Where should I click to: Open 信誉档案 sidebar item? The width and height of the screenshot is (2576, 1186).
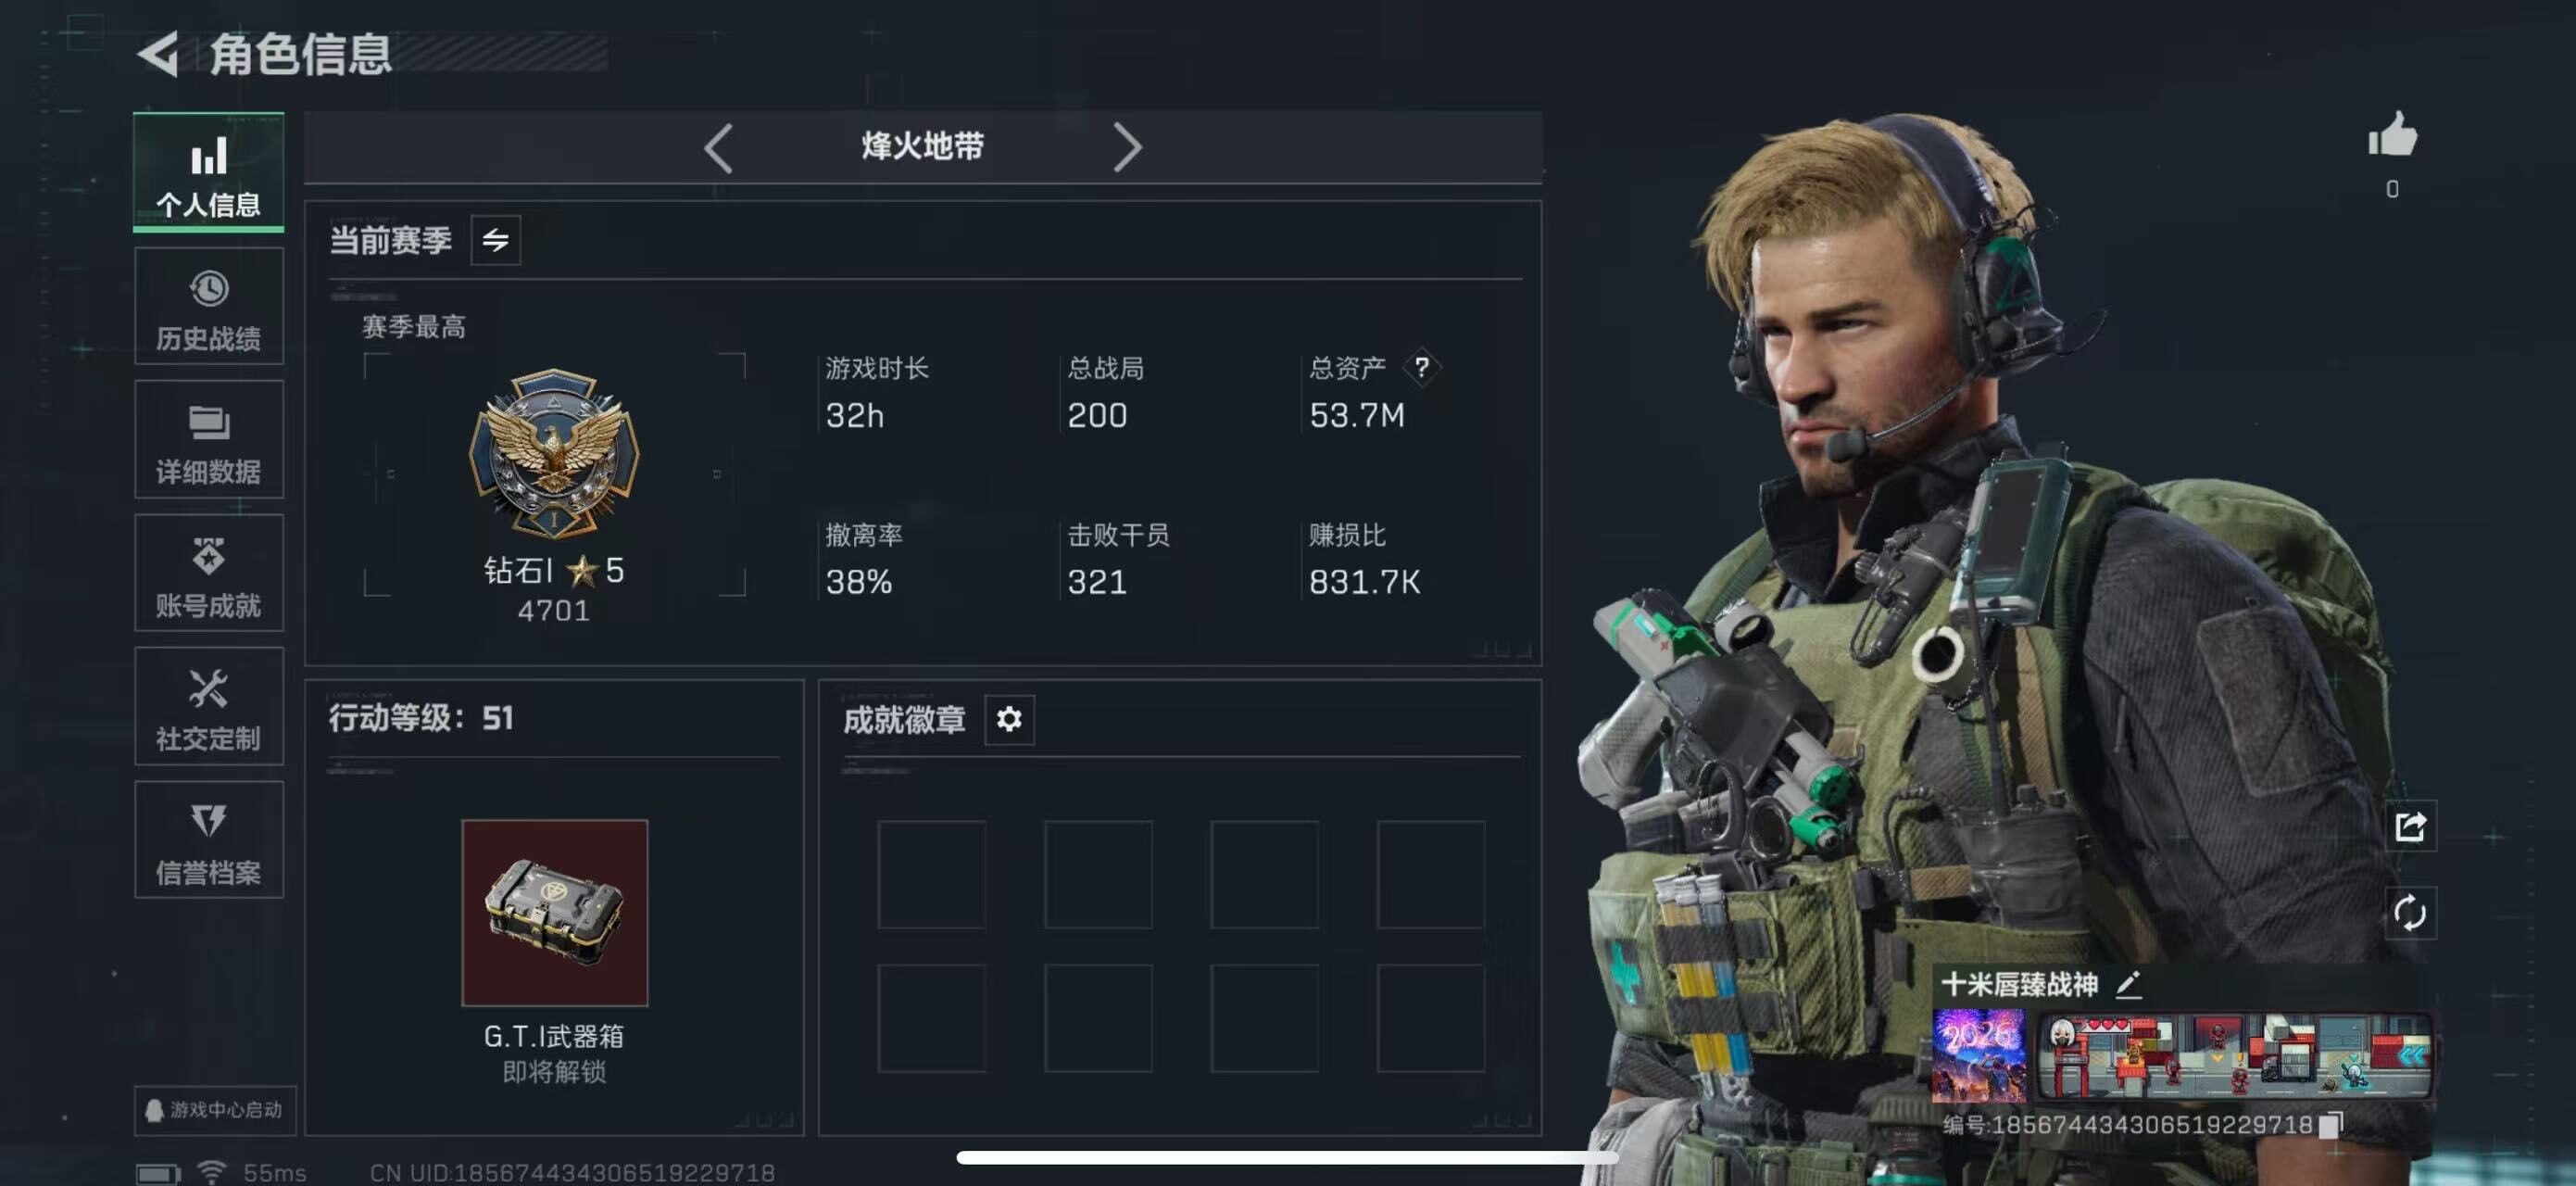click(x=209, y=840)
